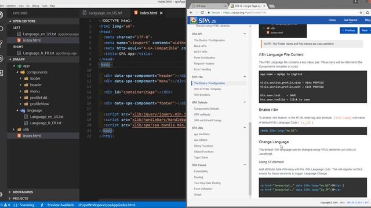Bookmark the page with the star icon
Viewport: 371px width, 208px height.
click(361, 13)
